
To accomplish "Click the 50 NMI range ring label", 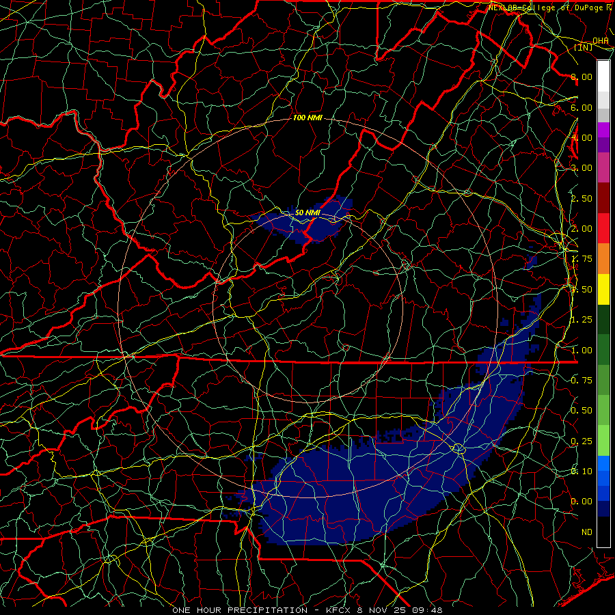I will [307, 213].
